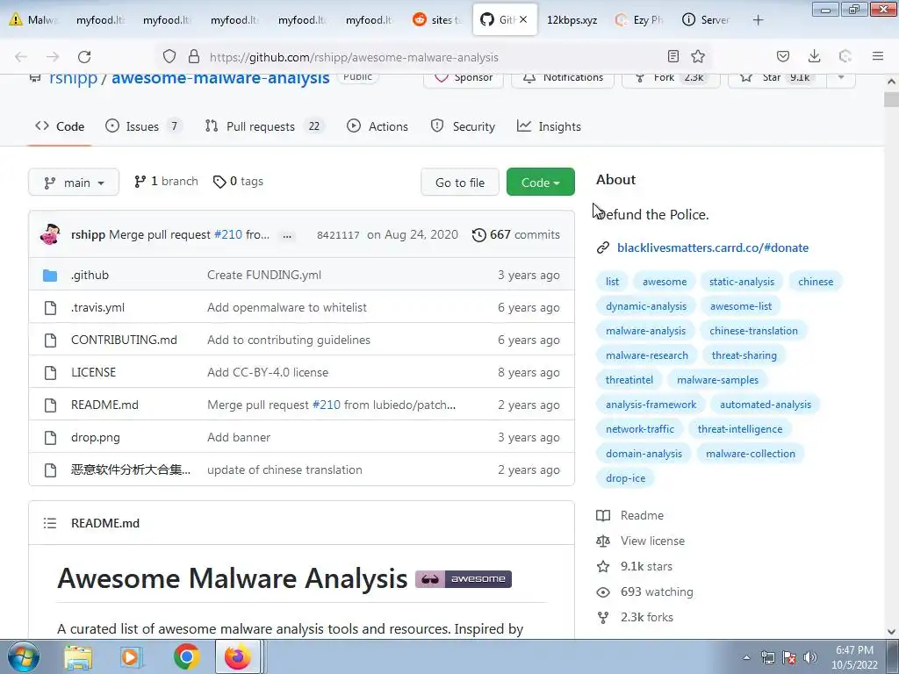Open the 1 branch link

tap(166, 182)
